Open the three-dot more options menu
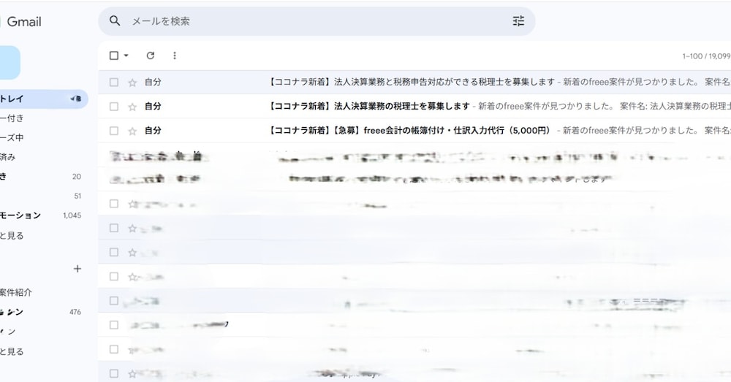The image size is (731, 382). (175, 56)
